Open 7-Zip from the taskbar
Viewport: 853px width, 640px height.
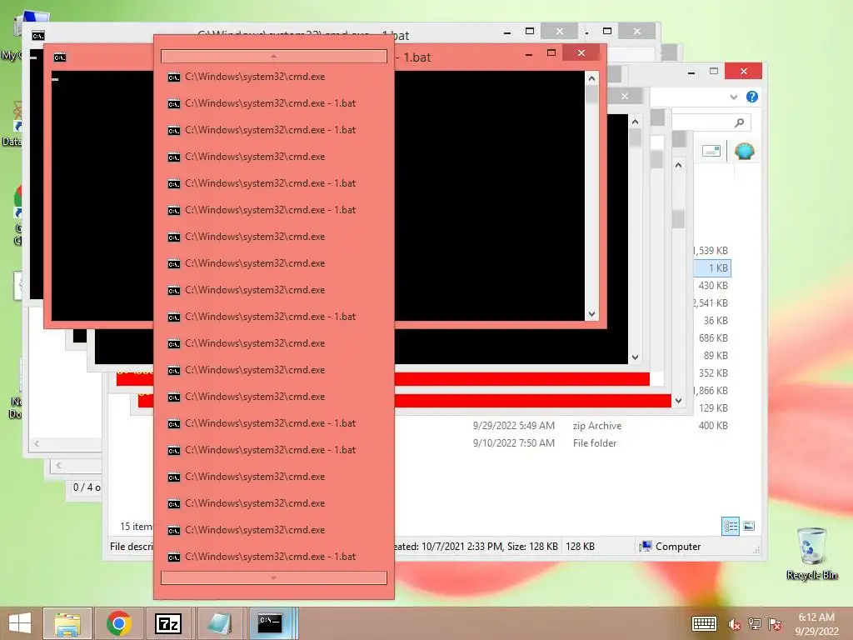pyautogui.click(x=168, y=623)
